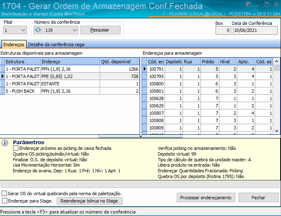
Task: Click the Cód. es column header
Action: [264, 62]
